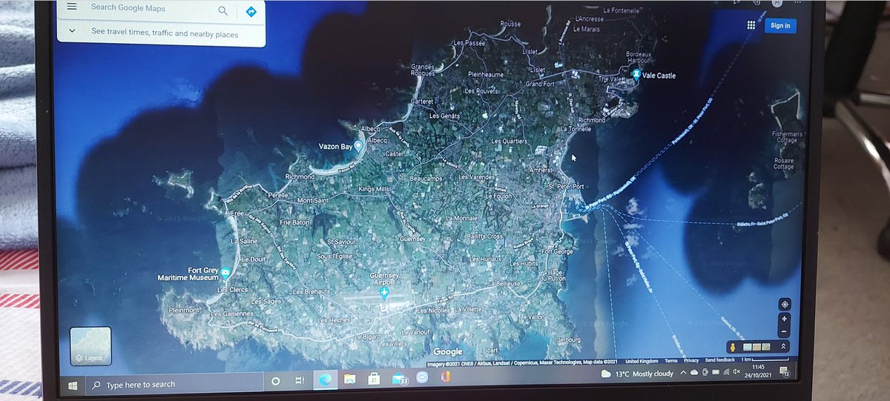Select the Street View pegman

[x=734, y=347]
